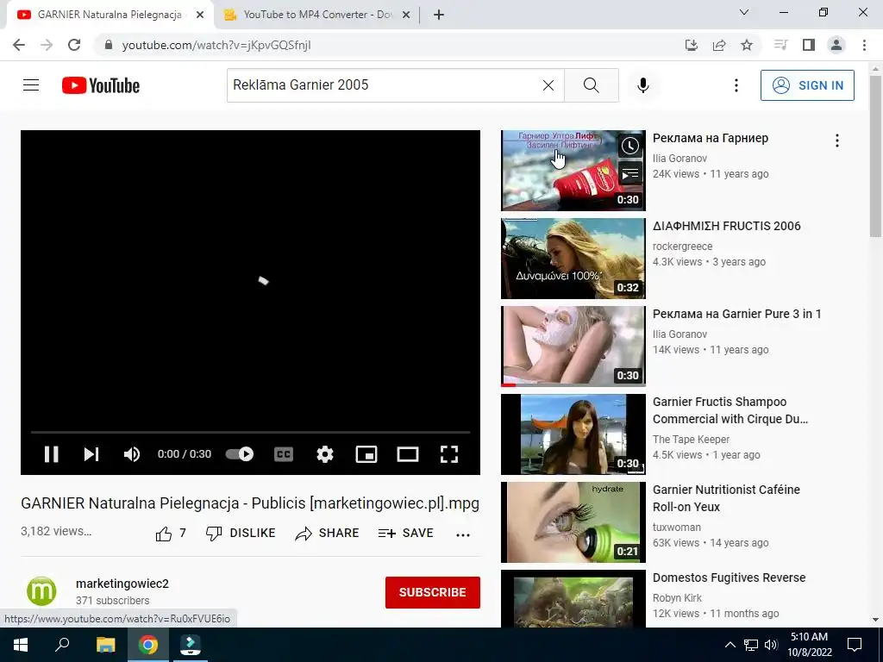Skip to the next video
Image resolution: width=883 pixels, height=662 pixels.
point(91,453)
